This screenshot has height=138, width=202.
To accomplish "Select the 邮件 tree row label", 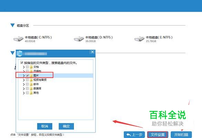I will 36,84.
